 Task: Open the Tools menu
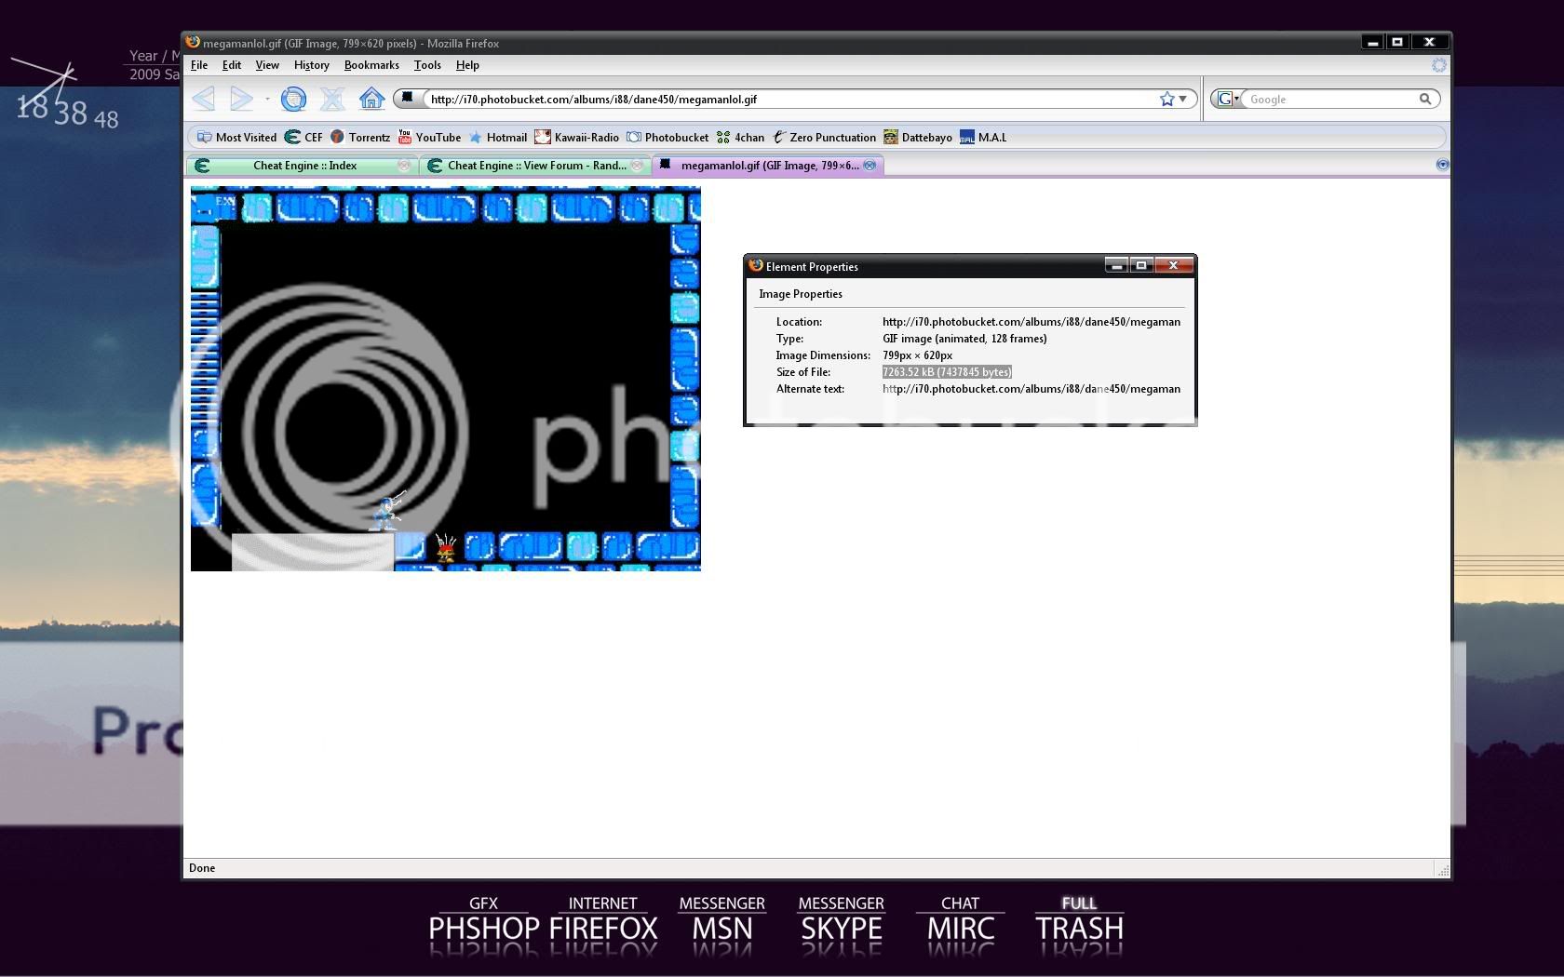(427, 65)
